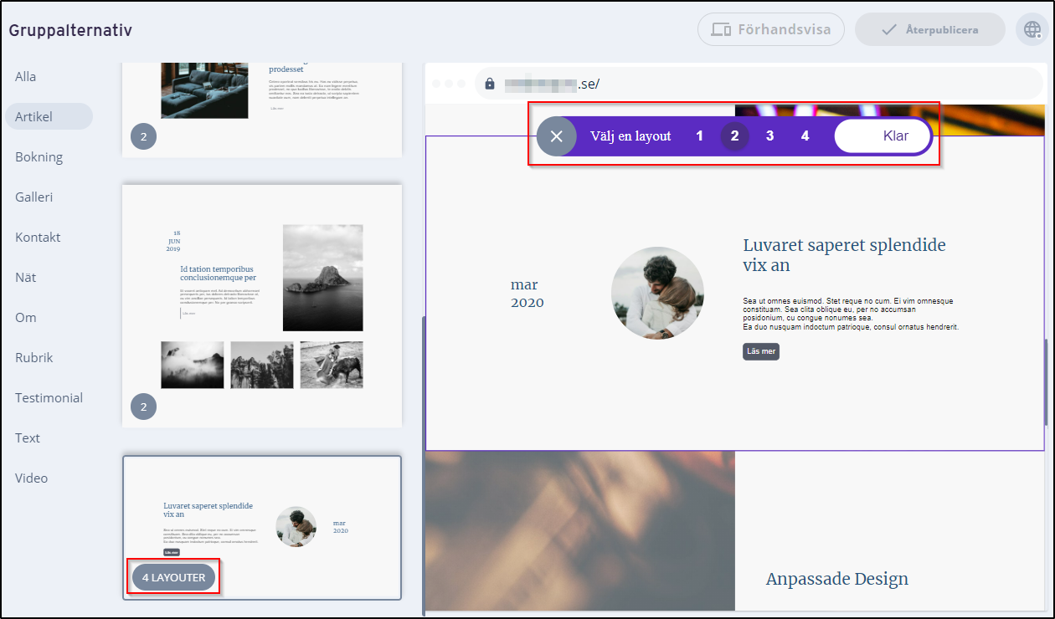Select layout number 3
Image resolution: width=1055 pixels, height=619 pixels.
[769, 136]
